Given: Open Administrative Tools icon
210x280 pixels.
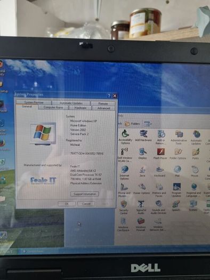Looking at the screenshot, I should click(x=179, y=137).
